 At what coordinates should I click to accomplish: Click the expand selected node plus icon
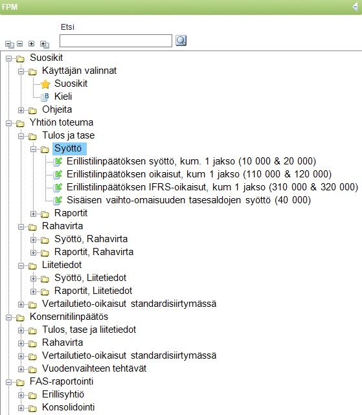pos(31,43)
